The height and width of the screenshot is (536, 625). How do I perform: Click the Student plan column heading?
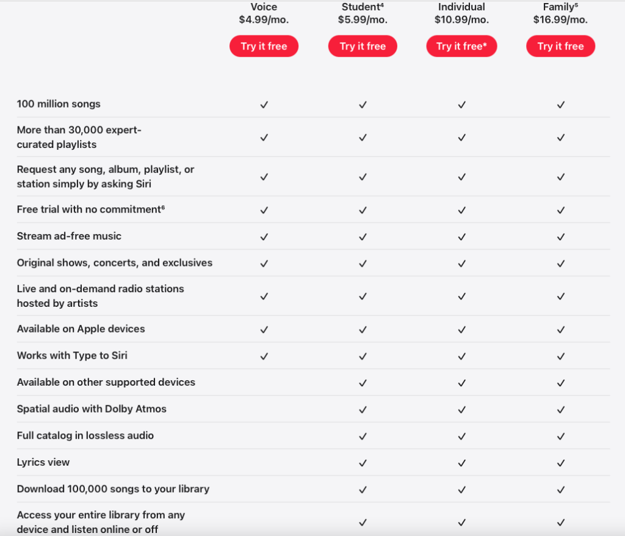tap(361, 7)
